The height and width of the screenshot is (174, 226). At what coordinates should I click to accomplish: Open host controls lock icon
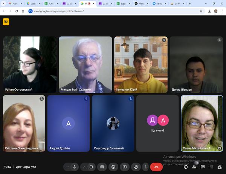pyautogui.click(x=220, y=167)
